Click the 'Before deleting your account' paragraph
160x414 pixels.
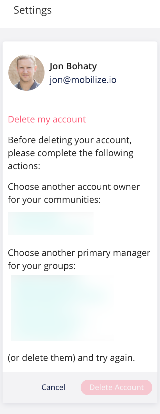[x=71, y=153]
